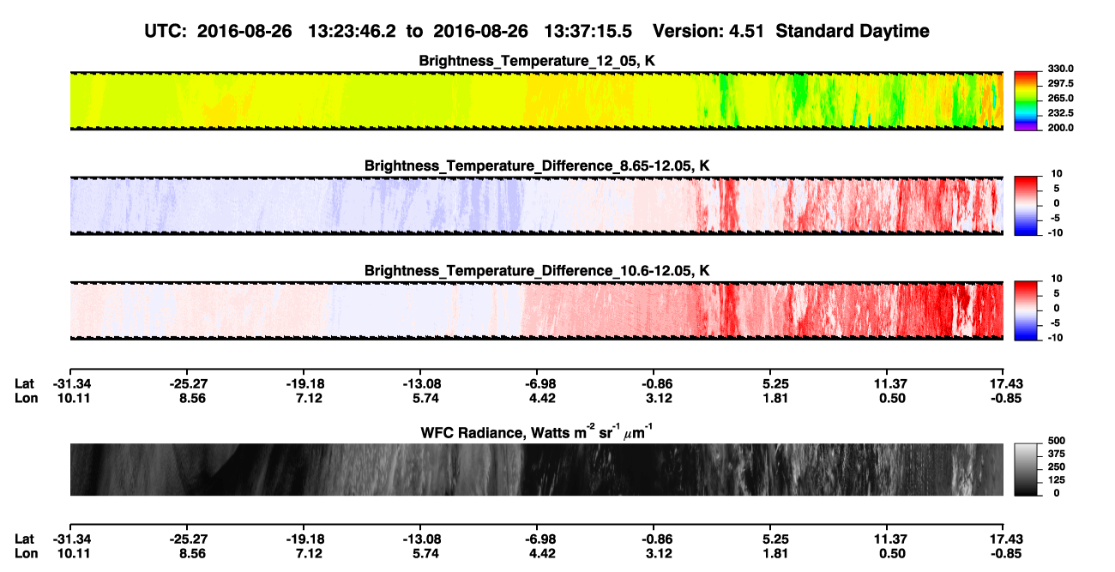The image size is (1115, 572).
Task: Click longitude 8.56 under the WFC Radiance panel
Action: point(191,553)
